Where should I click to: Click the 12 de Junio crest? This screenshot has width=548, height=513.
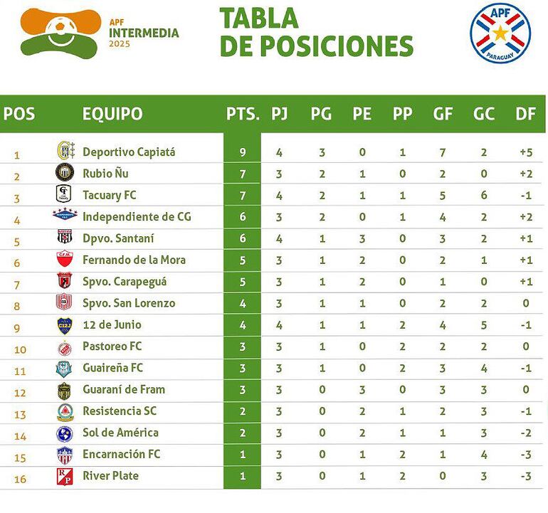coord(65,325)
